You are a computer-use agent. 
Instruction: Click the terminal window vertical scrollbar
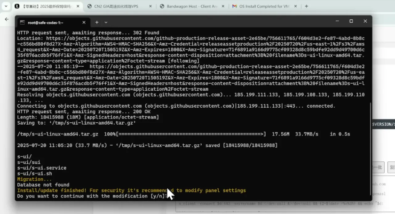point(371,149)
